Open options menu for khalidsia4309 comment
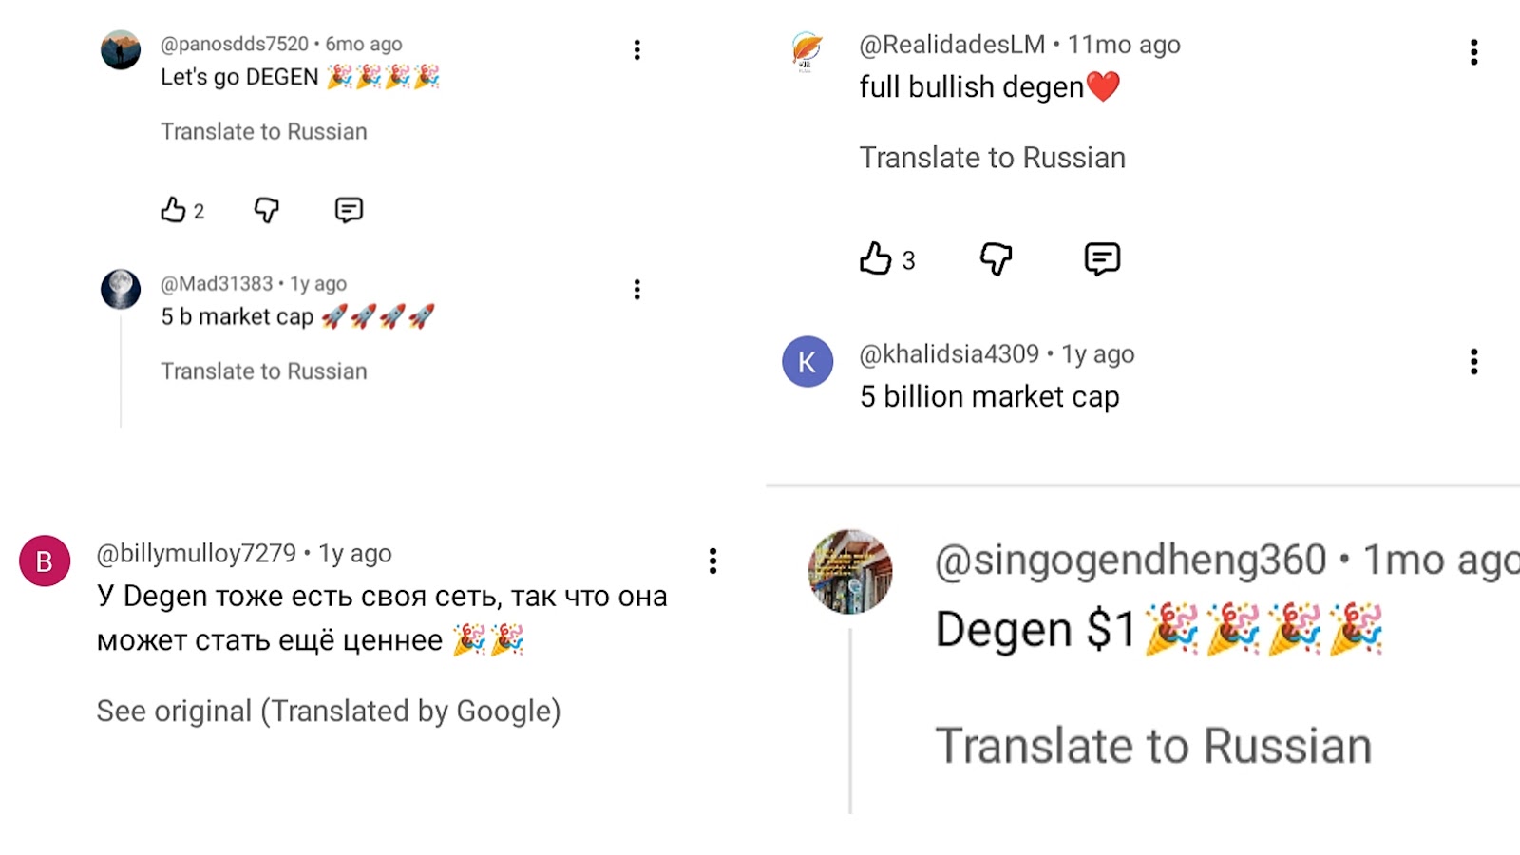The height and width of the screenshot is (855, 1520). (x=1473, y=362)
